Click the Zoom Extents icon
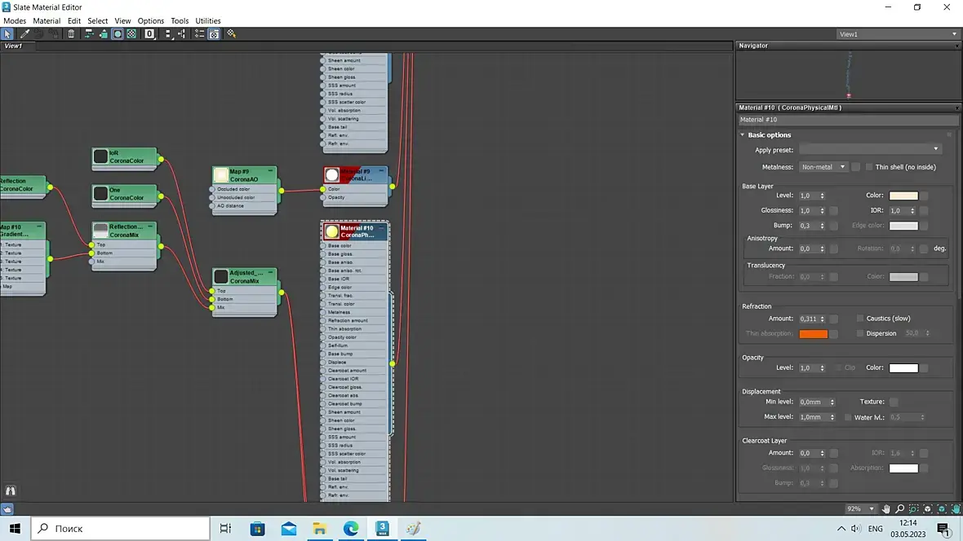The image size is (963, 541). pyautogui.click(x=928, y=509)
